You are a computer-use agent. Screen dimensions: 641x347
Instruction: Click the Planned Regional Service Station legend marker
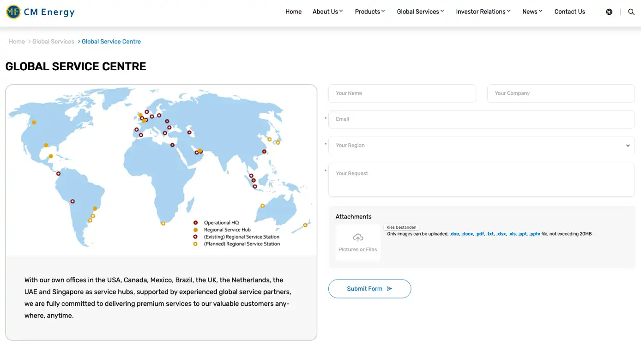(195, 244)
